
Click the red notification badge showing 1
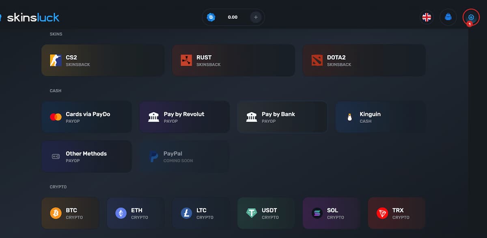[x=470, y=24]
